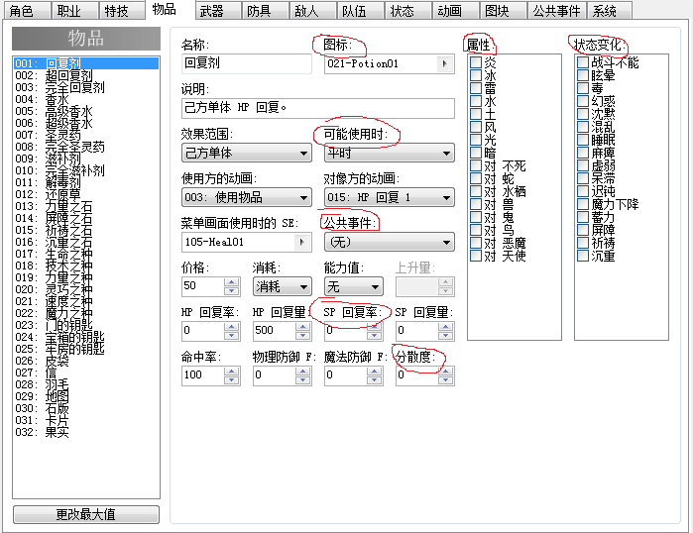Screen dimensions: 693x533
Task: Click the HP 回复量 value field
Action: tap(274, 331)
